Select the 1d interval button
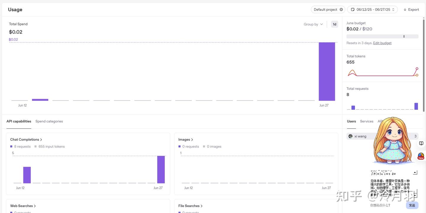The image size is (426, 213). pos(335,24)
